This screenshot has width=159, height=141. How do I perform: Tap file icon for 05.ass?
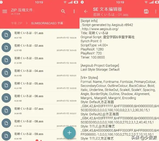[6, 85]
